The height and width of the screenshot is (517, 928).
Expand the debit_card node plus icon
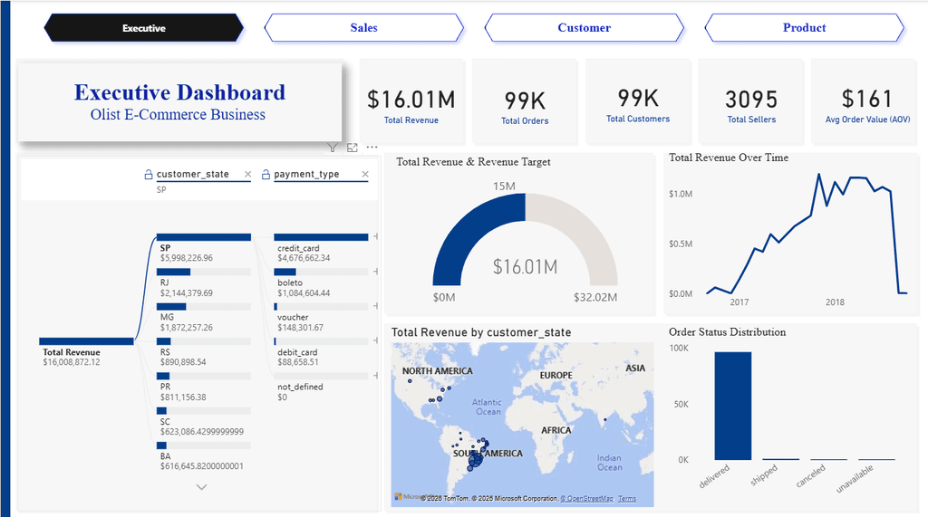(x=376, y=340)
